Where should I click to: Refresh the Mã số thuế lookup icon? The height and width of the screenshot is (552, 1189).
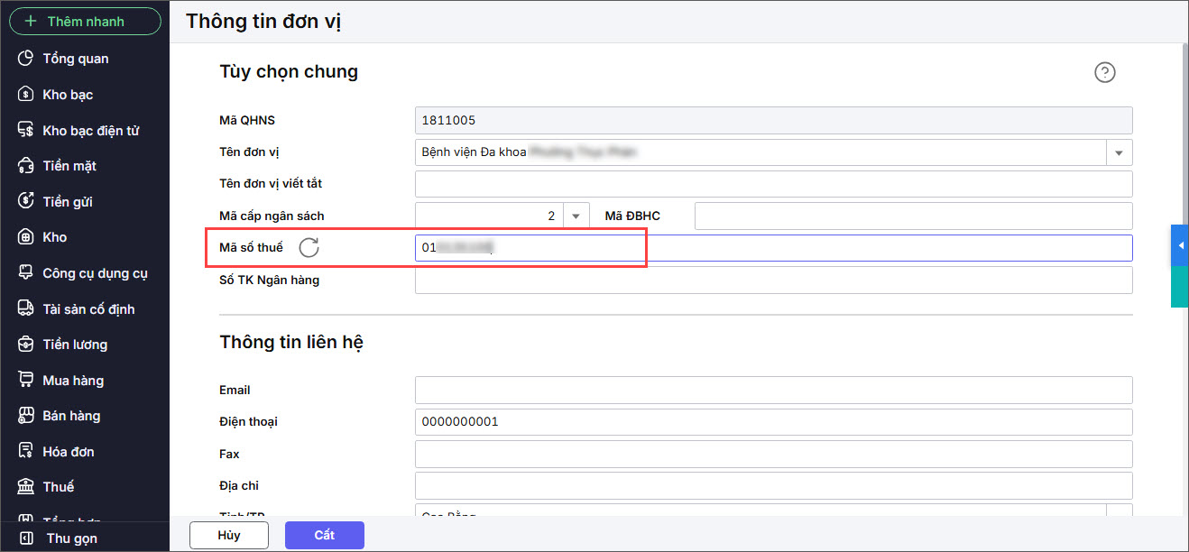309,248
